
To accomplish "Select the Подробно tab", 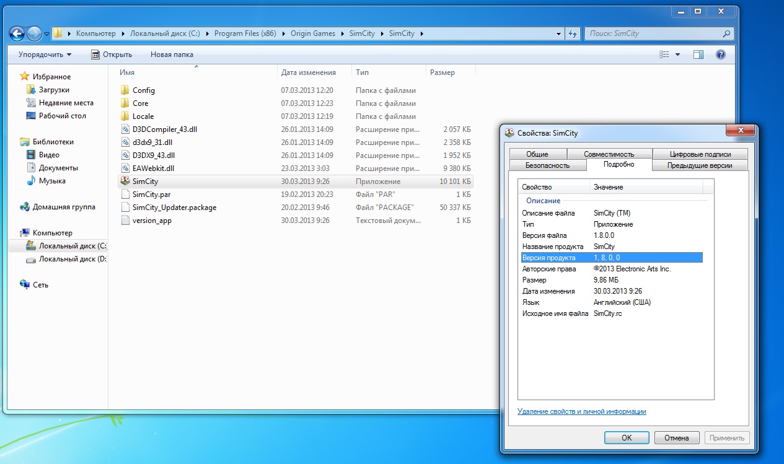I will click(x=619, y=164).
